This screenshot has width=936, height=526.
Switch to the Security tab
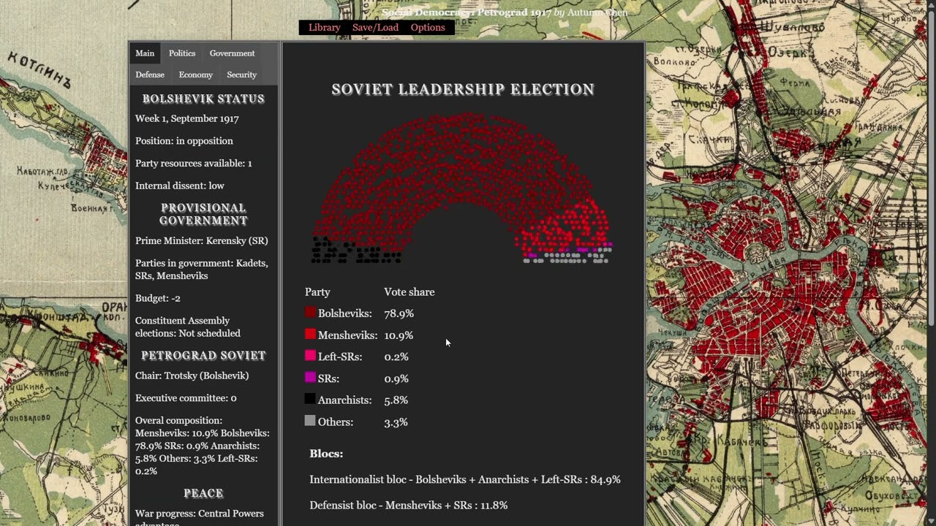tap(241, 75)
